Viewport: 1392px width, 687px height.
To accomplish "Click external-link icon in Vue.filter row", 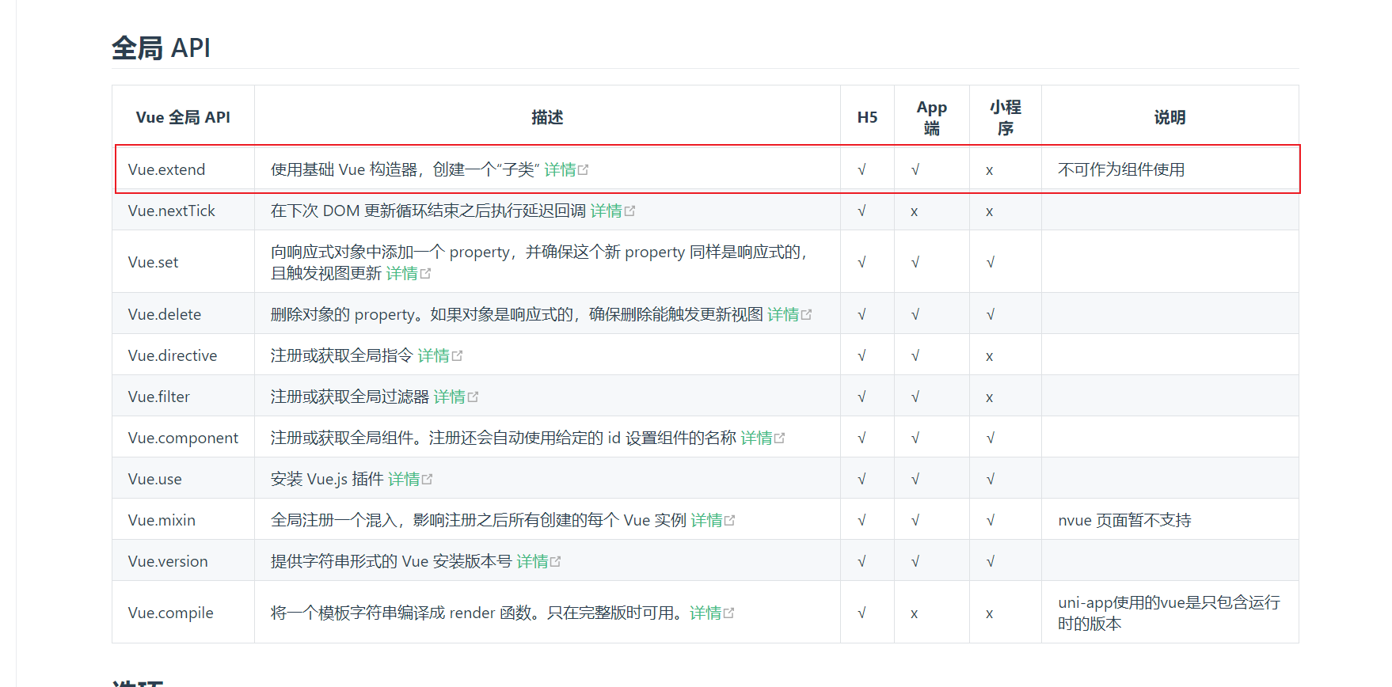I will pos(473,397).
